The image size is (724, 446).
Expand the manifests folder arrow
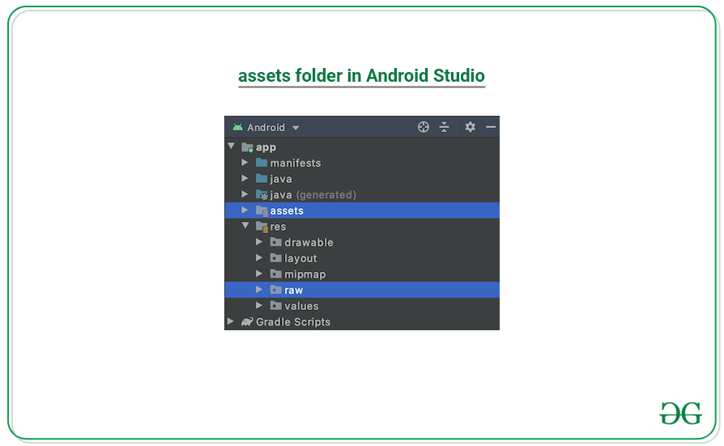click(x=245, y=163)
